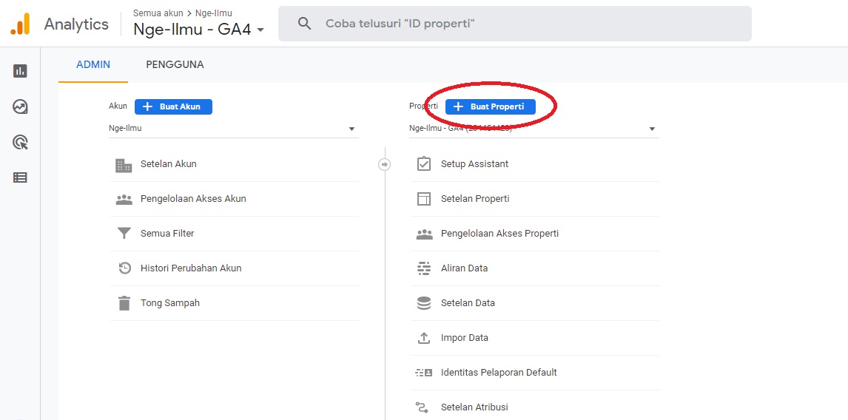Click the Google Analytics logo

point(20,24)
